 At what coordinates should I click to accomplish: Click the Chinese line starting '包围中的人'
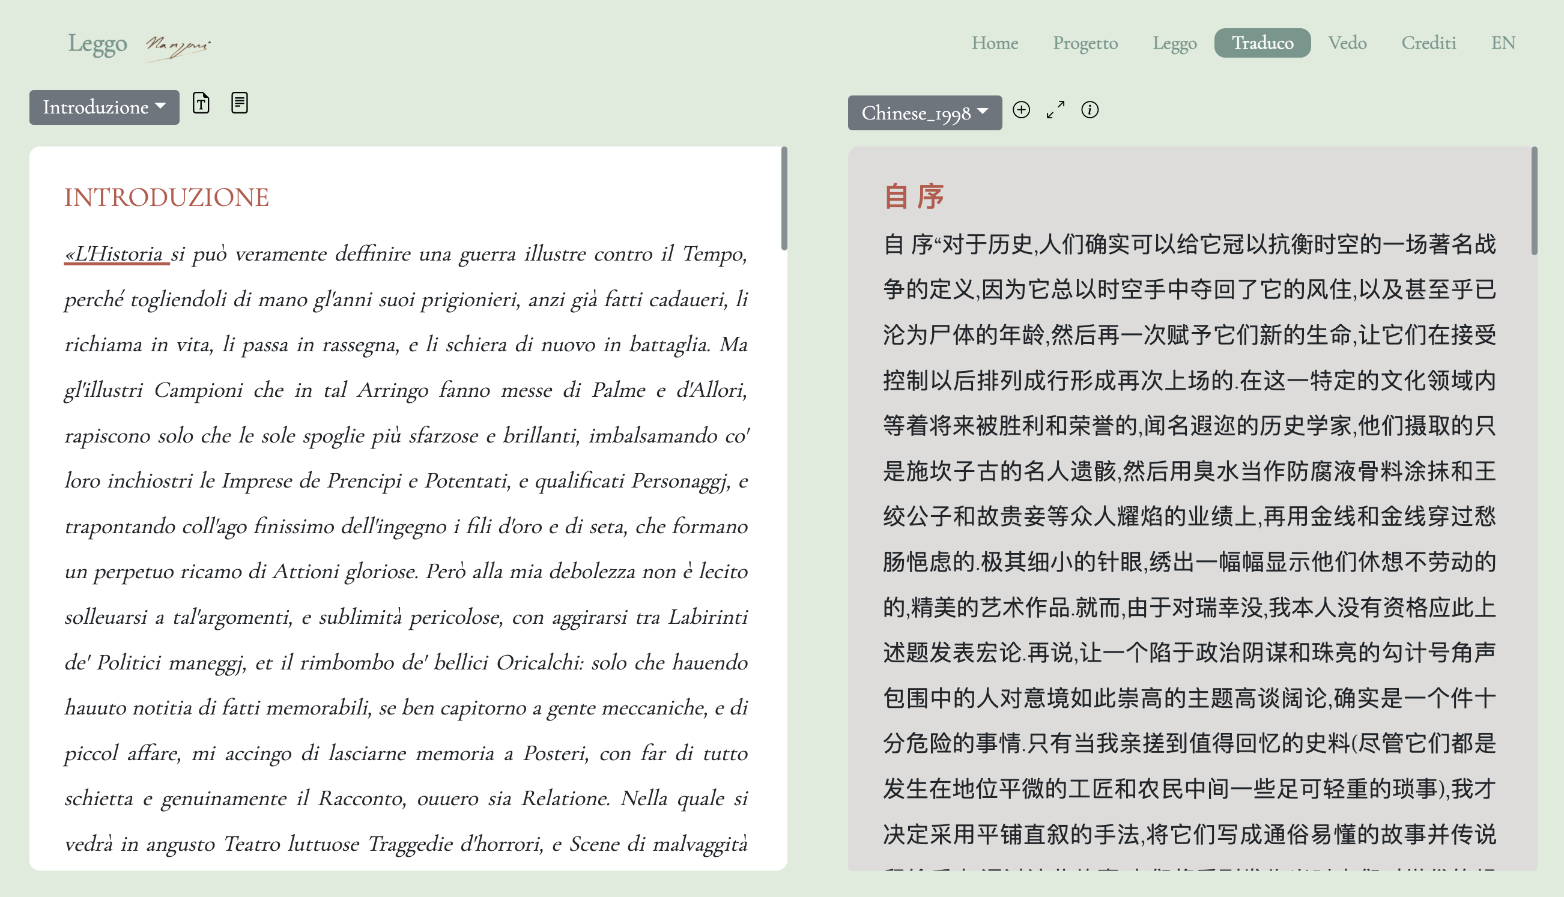click(1189, 698)
